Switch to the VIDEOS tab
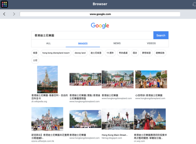 pos(151,43)
